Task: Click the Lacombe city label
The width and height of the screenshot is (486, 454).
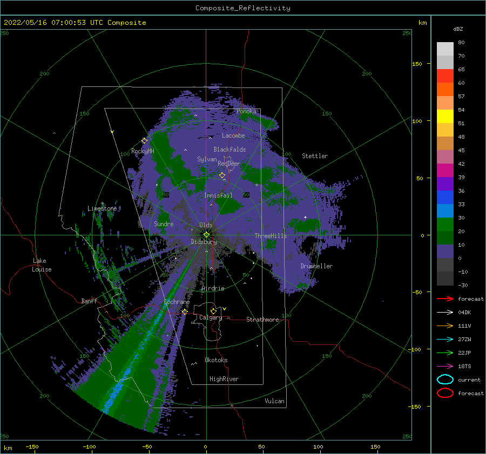Action: [x=233, y=135]
